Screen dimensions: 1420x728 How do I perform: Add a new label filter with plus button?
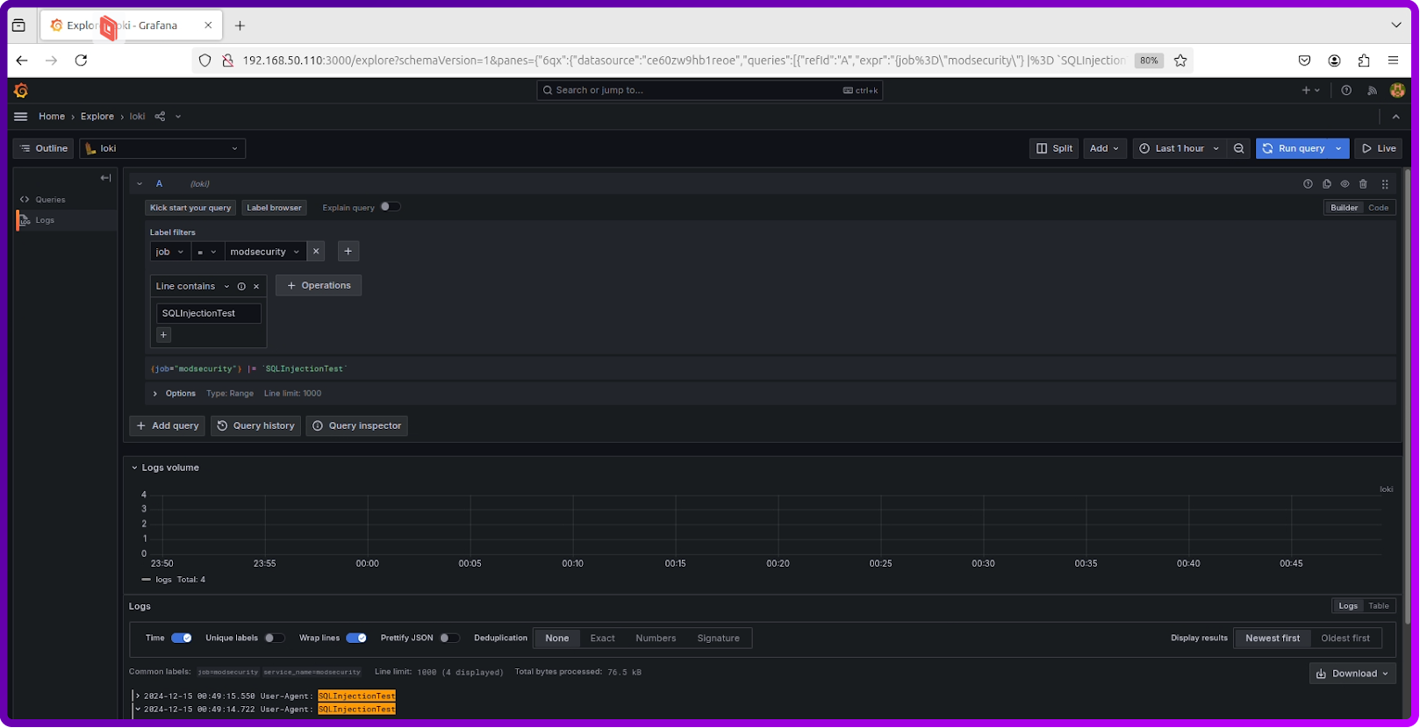click(x=348, y=252)
